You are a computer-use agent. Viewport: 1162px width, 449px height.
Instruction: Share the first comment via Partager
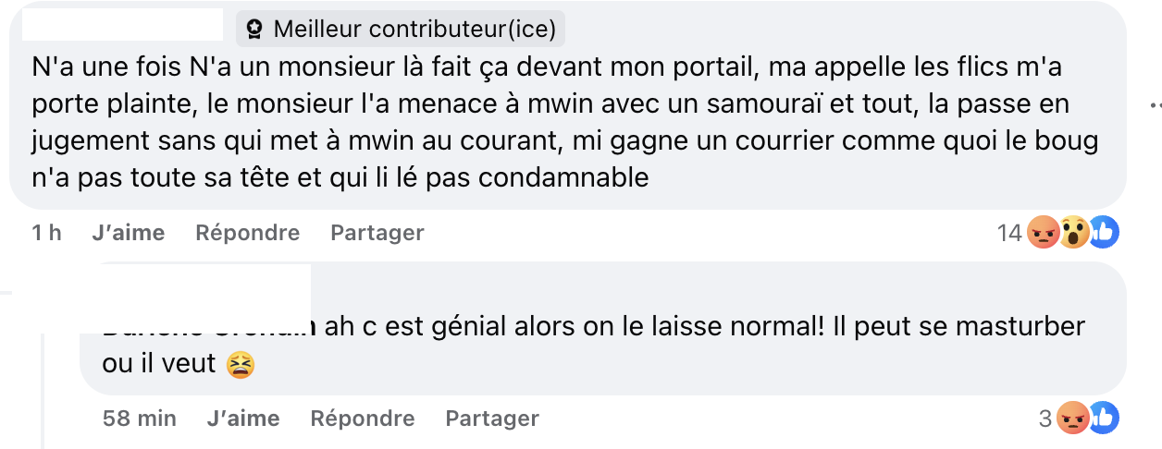377,233
